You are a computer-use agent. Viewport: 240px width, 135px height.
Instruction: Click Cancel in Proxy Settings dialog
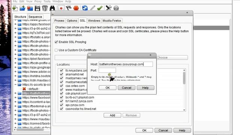tap(163, 130)
